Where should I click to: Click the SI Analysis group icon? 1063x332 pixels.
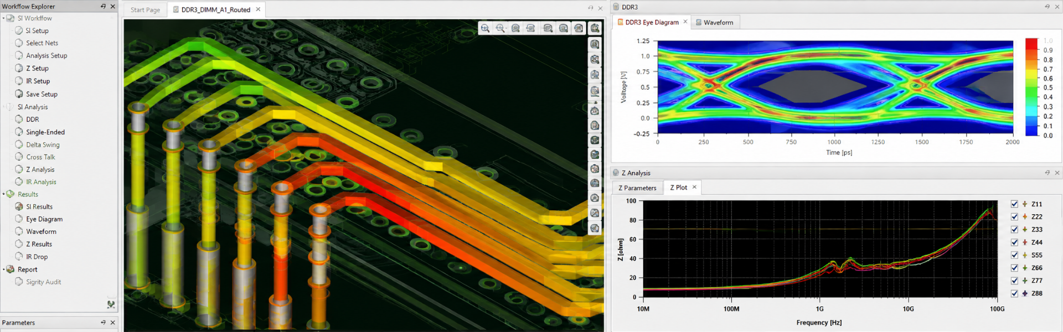[x=11, y=107]
